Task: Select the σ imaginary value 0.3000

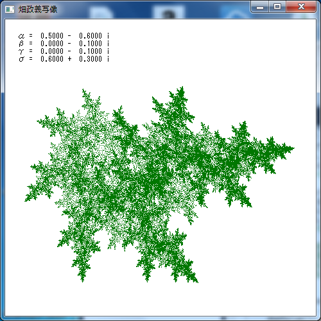Action: (91, 59)
